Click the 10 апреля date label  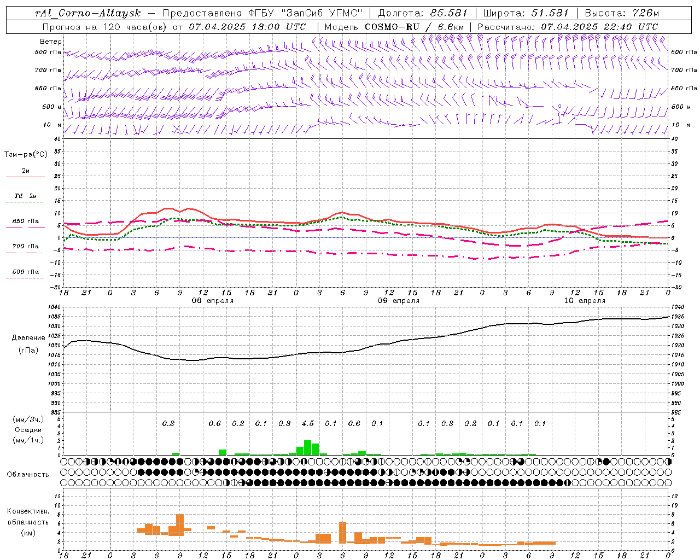click(585, 301)
